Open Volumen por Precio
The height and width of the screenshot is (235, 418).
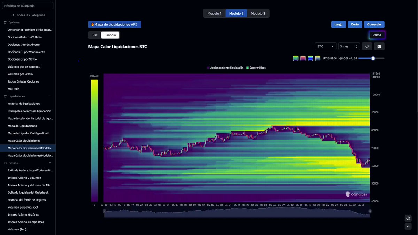pos(20,74)
